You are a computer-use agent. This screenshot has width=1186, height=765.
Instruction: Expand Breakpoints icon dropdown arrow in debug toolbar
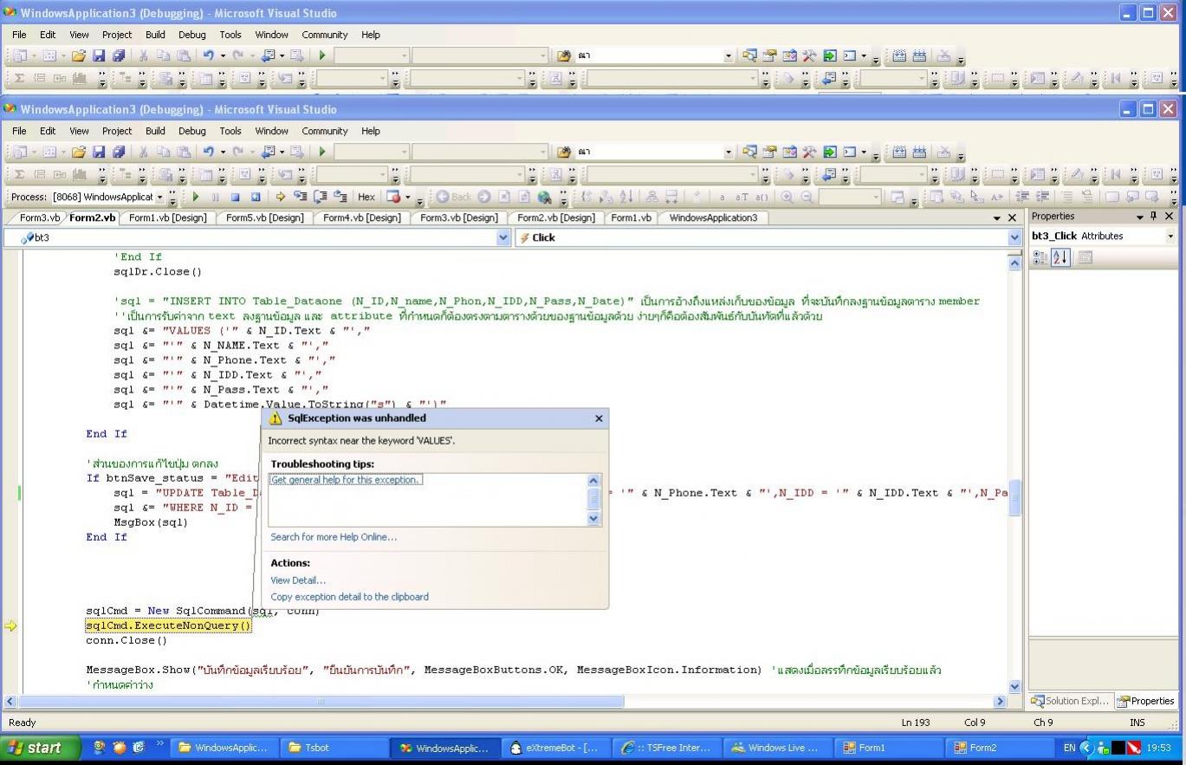(408, 197)
